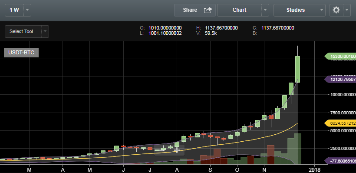Open the Studies menu
The image size is (356, 173).
pos(296,10)
